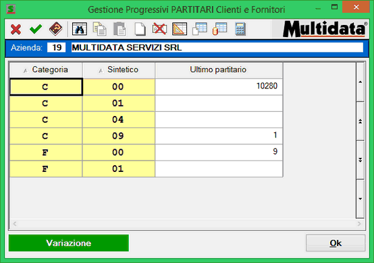Click the Variazione green button
Screen dimensions: 374x263
pyautogui.click(x=69, y=243)
